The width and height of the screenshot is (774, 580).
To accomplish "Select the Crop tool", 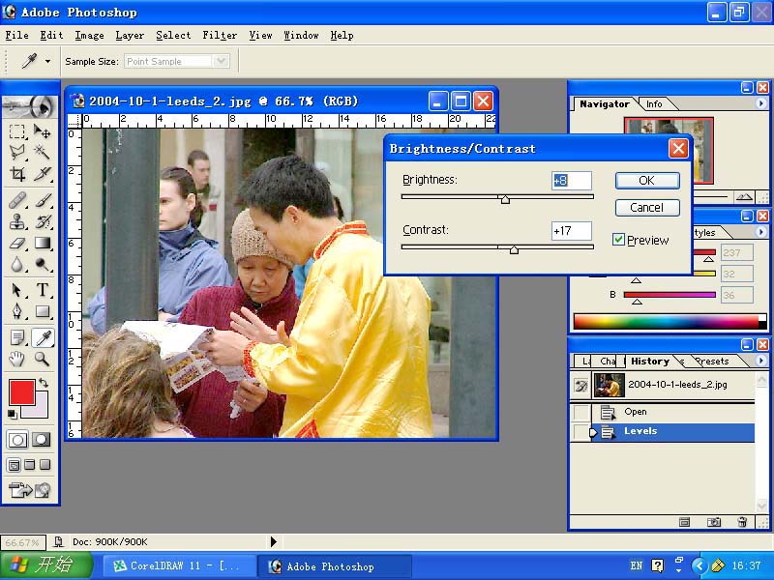I will [17, 174].
